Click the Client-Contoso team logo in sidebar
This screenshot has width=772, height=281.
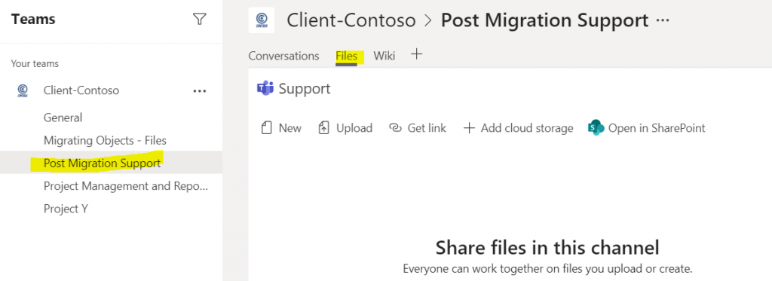click(x=22, y=90)
